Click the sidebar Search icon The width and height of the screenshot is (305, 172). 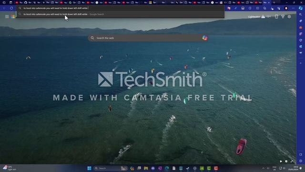pos(301,14)
